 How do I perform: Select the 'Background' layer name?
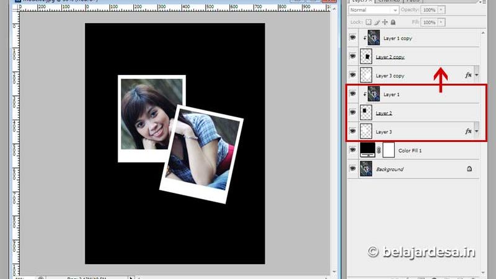click(x=390, y=169)
